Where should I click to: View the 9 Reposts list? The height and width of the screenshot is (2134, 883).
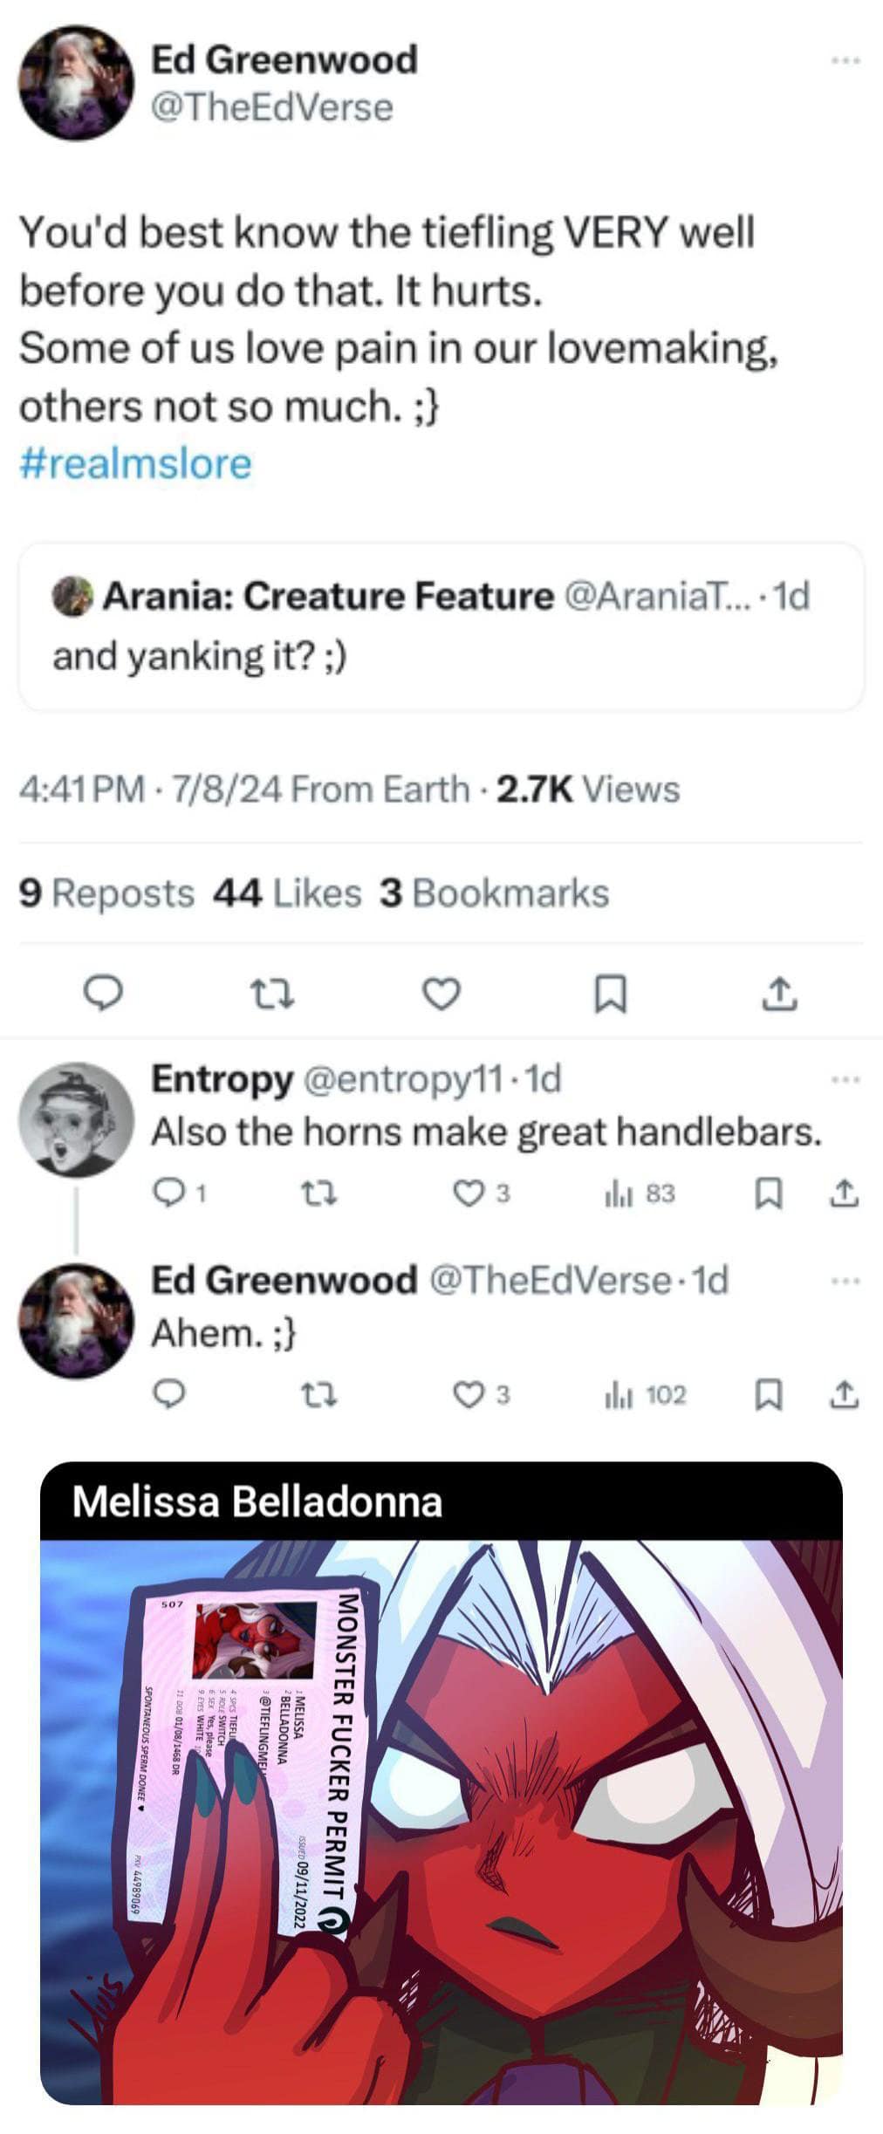(x=106, y=893)
